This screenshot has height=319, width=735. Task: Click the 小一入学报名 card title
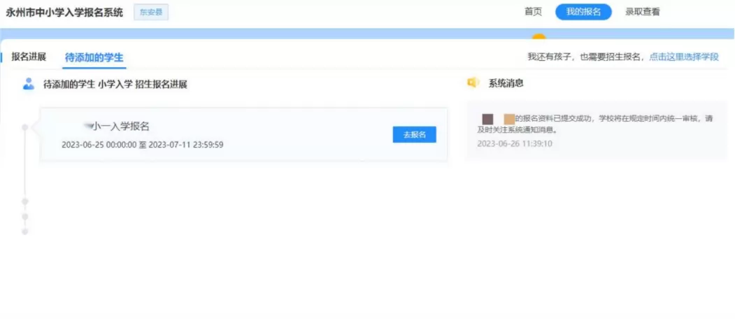[120, 126]
